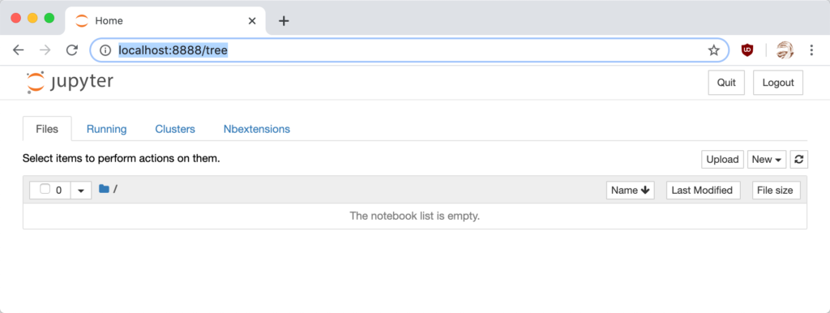Bookmark this page with the star icon
The width and height of the screenshot is (830, 313).
pyautogui.click(x=713, y=50)
